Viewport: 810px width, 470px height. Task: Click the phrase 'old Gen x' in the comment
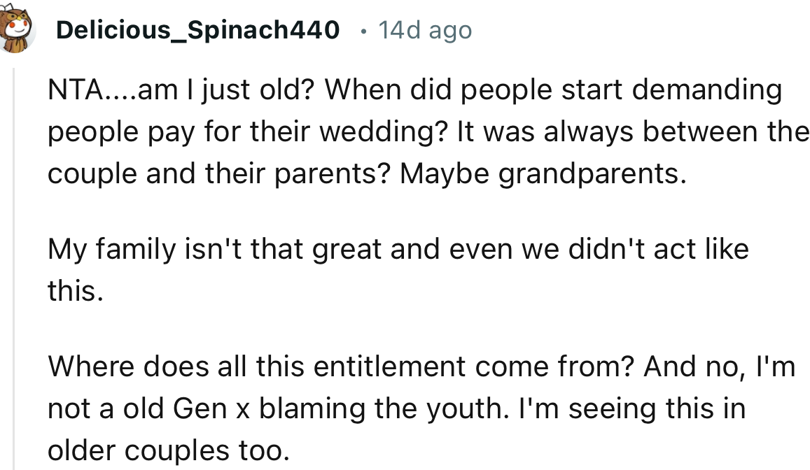[x=186, y=408]
